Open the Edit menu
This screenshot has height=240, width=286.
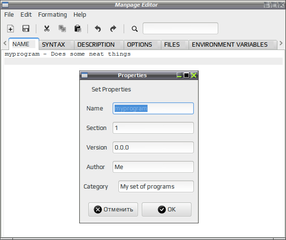click(26, 15)
